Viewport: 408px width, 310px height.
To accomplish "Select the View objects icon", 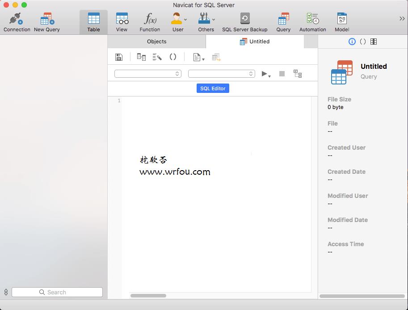I will point(122,22).
